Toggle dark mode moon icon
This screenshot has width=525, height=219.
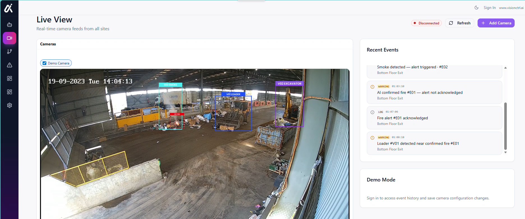[x=476, y=8]
